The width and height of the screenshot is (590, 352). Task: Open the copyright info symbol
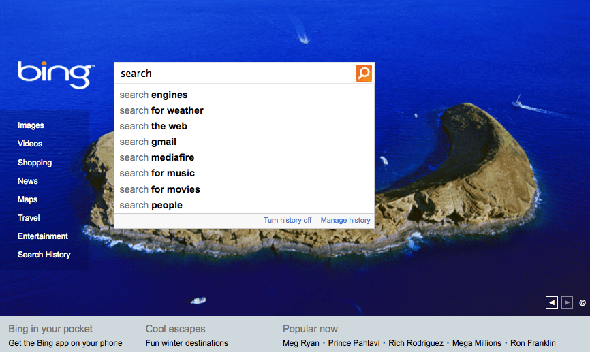583,303
